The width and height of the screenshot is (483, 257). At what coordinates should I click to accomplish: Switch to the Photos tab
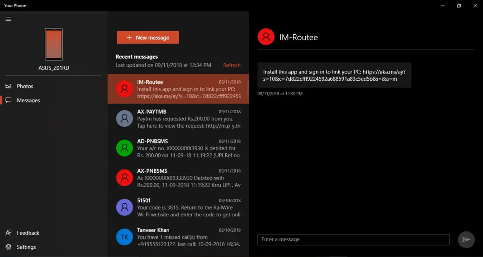click(25, 86)
